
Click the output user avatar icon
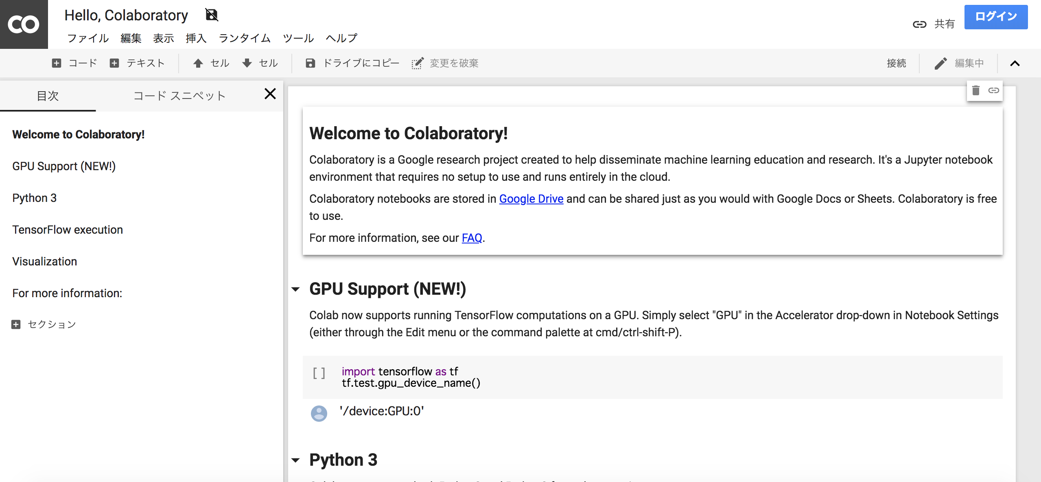[319, 413]
